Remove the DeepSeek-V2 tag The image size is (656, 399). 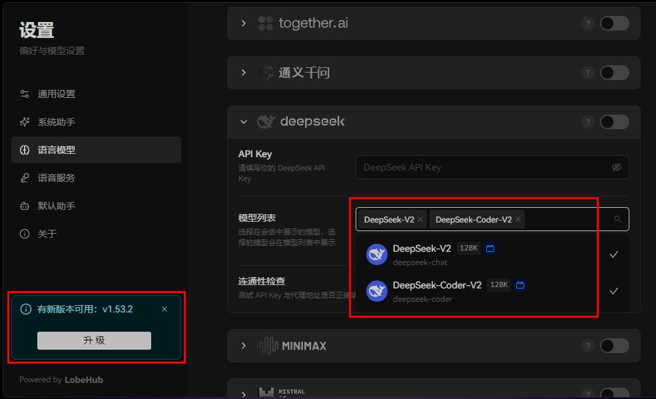click(420, 219)
